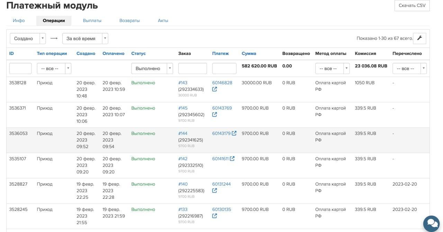
Task: Expand the Метод оплаты filter dropdown
Action: pyautogui.click(x=332, y=68)
